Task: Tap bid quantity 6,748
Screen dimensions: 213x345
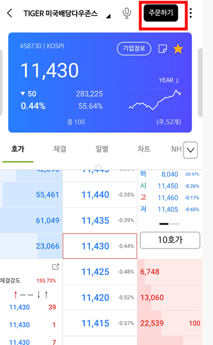Action: [150, 272]
